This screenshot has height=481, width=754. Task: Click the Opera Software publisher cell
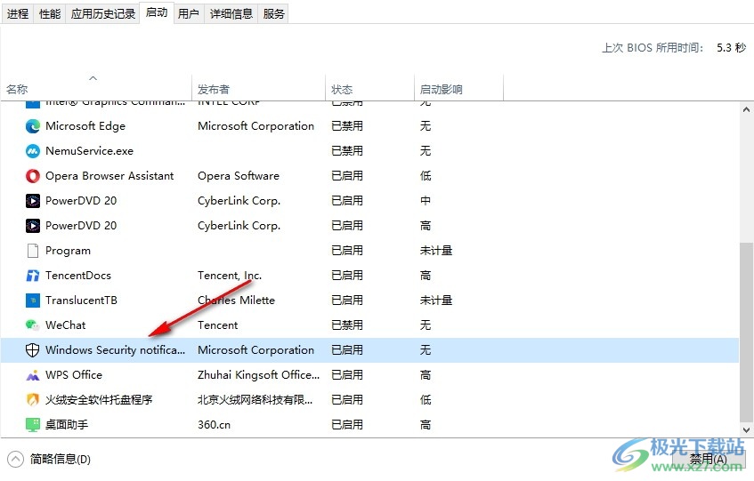(x=238, y=176)
